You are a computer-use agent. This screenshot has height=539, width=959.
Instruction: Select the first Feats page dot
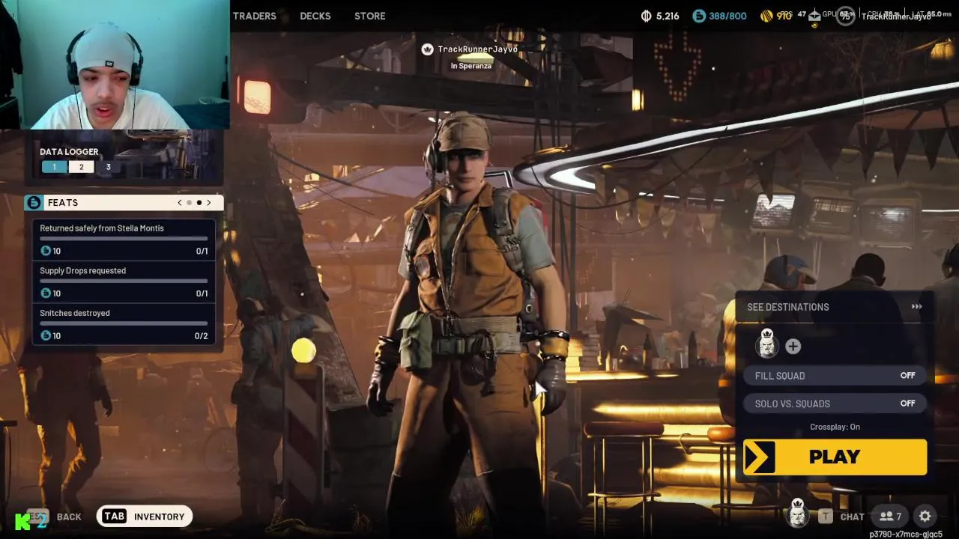189,203
